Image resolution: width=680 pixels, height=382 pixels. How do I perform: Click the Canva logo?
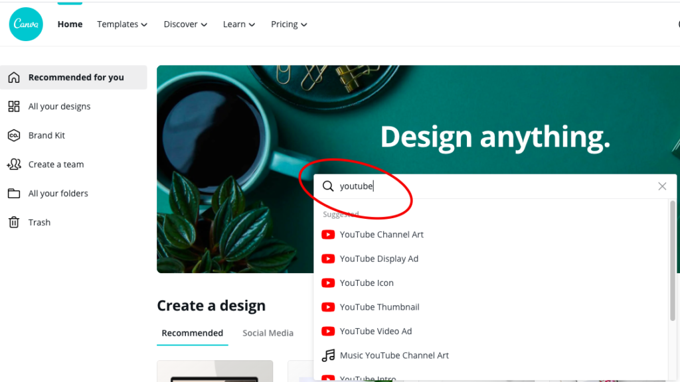coord(26,25)
